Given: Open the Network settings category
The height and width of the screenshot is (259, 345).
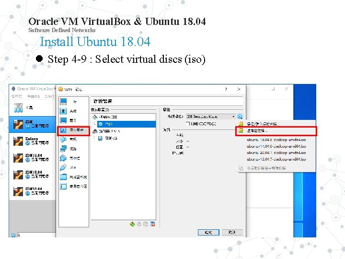Looking at the screenshot, I should [x=73, y=149].
